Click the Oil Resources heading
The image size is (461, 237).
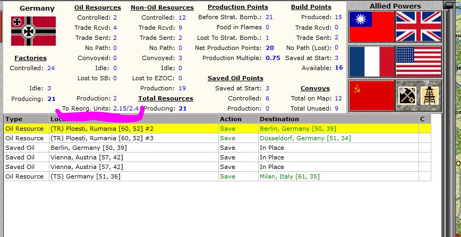point(98,7)
